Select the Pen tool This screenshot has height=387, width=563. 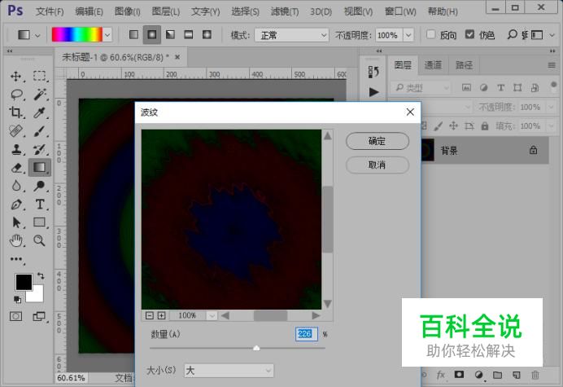pyautogui.click(x=16, y=204)
